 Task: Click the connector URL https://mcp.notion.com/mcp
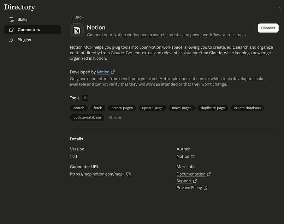pyautogui.click(x=96, y=174)
